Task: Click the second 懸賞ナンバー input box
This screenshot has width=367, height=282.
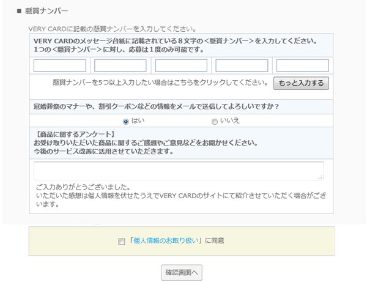Action: [120, 65]
